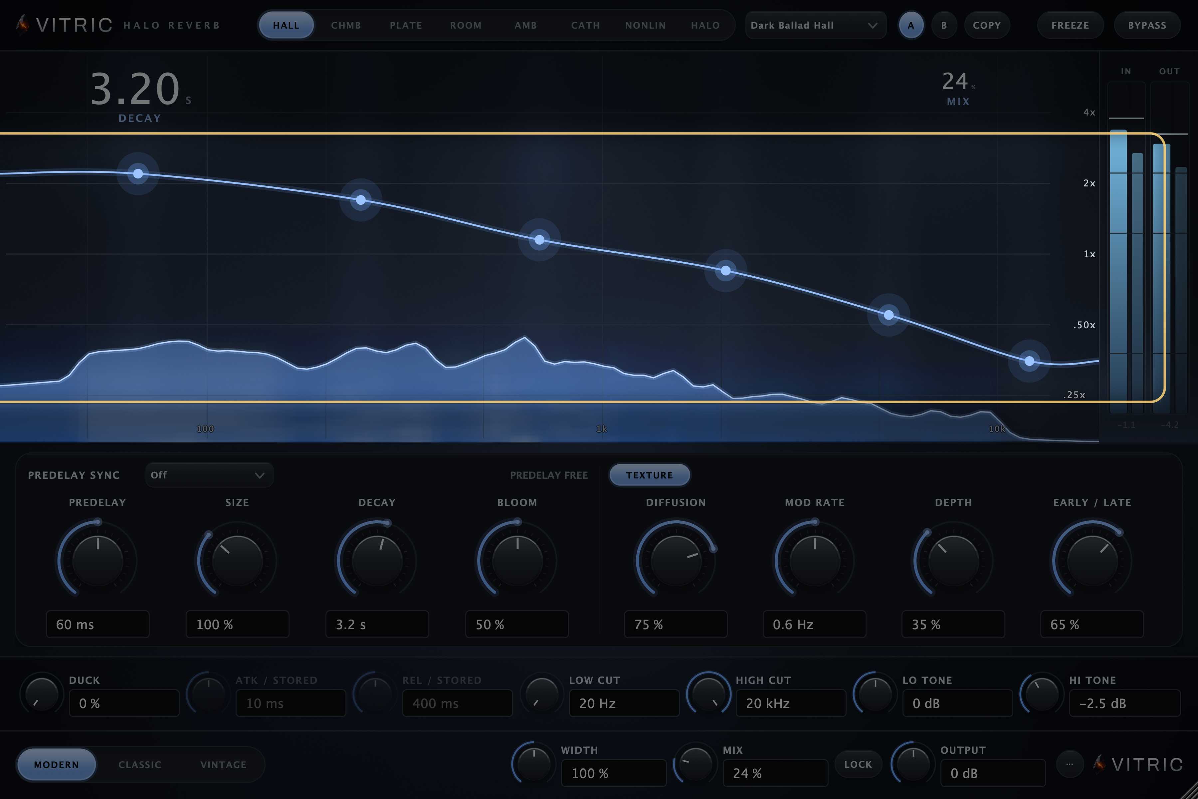Switch to NONLIN reverb type
This screenshot has width=1198, height=799.
(645, 25)
